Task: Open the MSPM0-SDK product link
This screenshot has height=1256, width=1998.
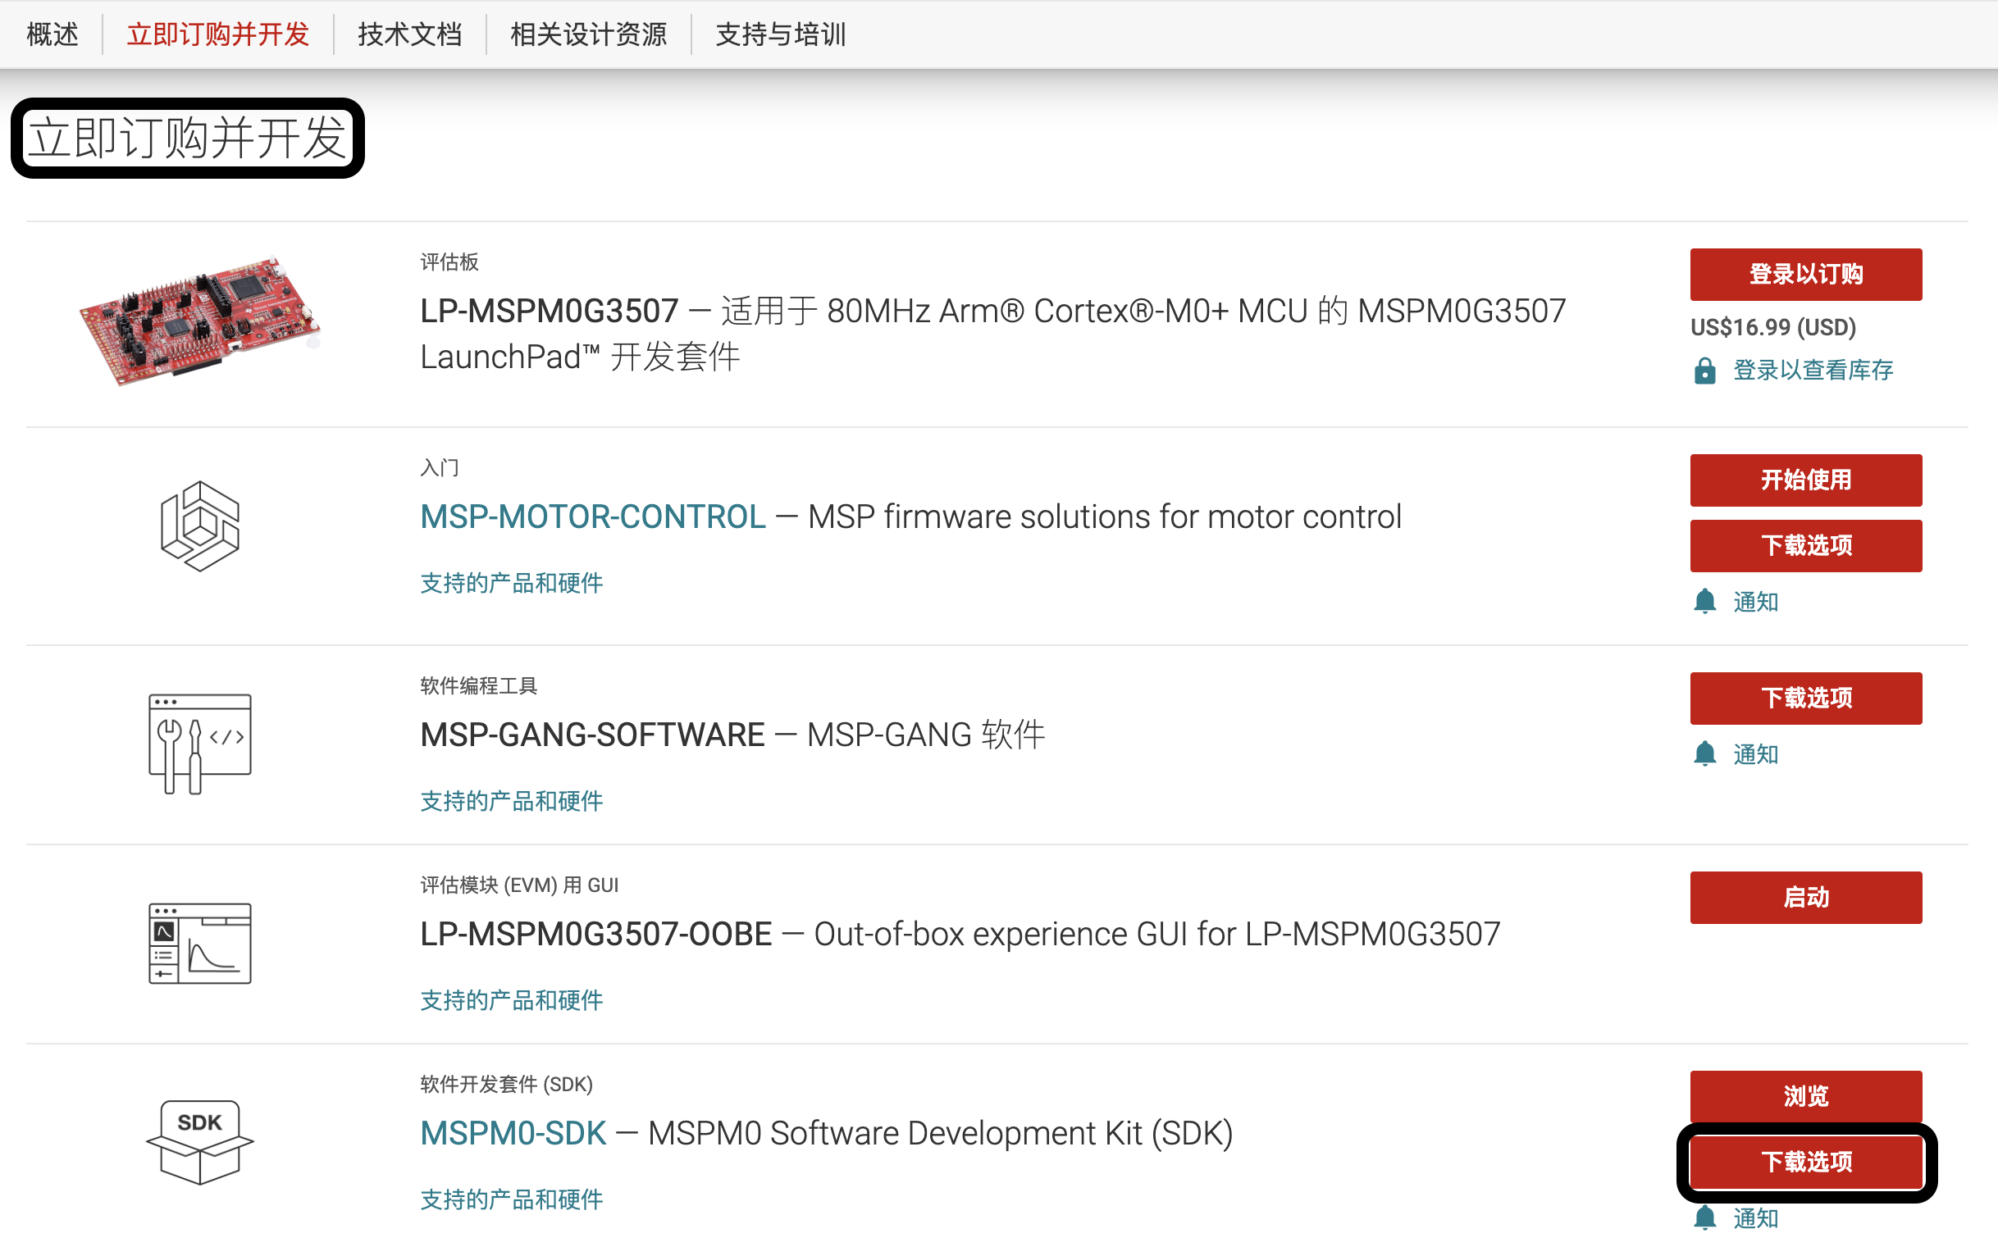Action: (x=513, y=1133)
